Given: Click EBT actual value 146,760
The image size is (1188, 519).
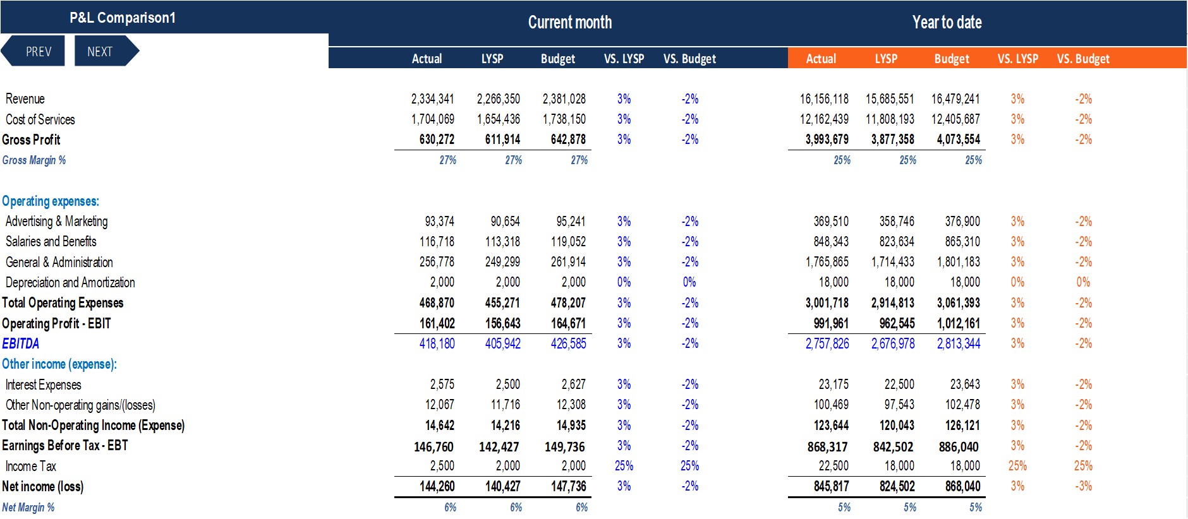Looking at the screenshot, I should point(433,446).
